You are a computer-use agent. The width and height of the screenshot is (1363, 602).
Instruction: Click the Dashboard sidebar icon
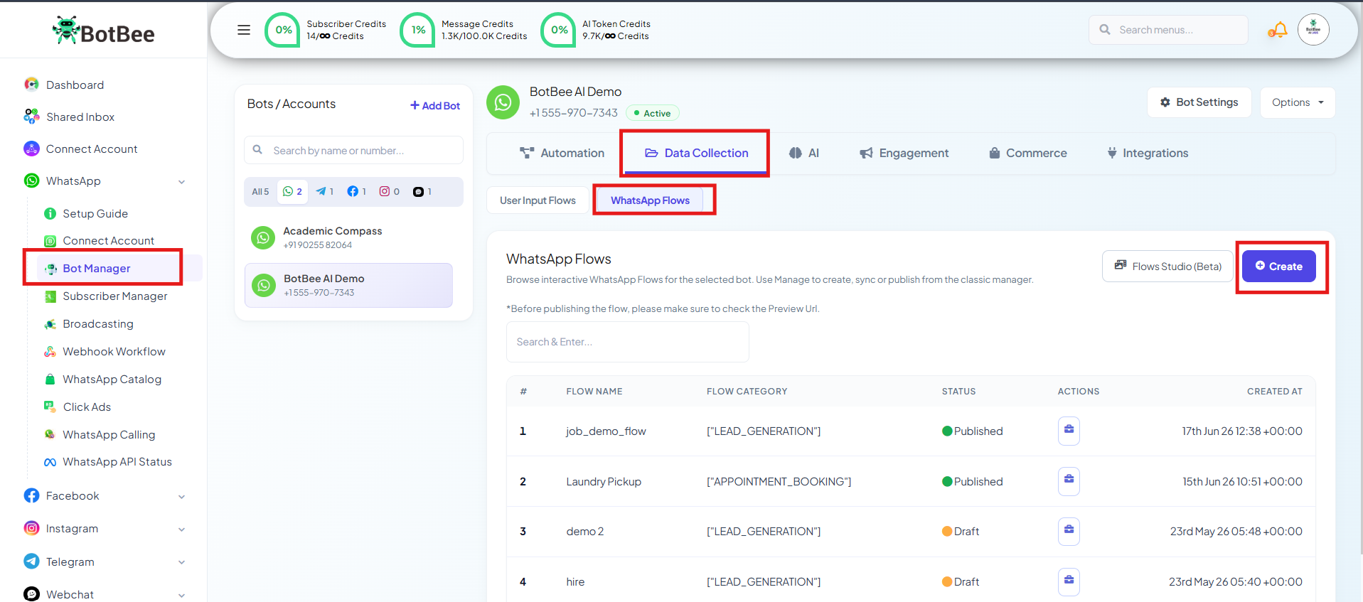tap(31, 85)
